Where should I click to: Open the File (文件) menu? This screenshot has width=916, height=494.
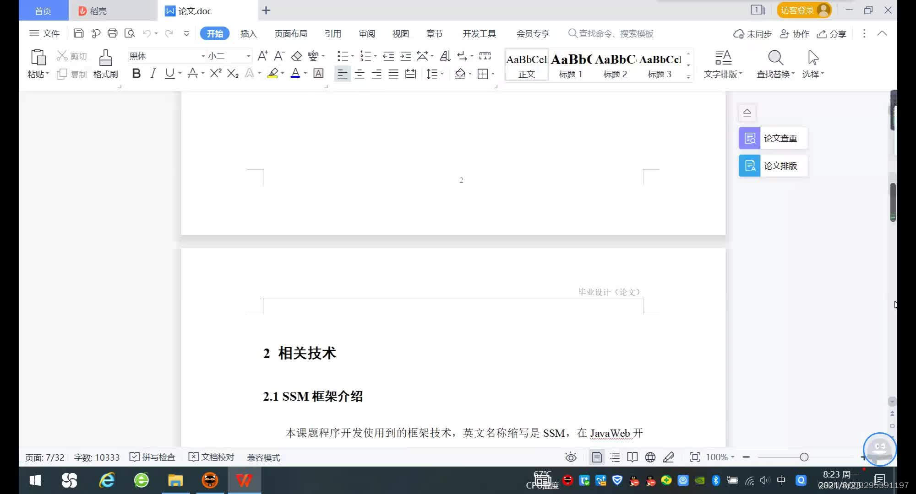click(x=44, y=33)
